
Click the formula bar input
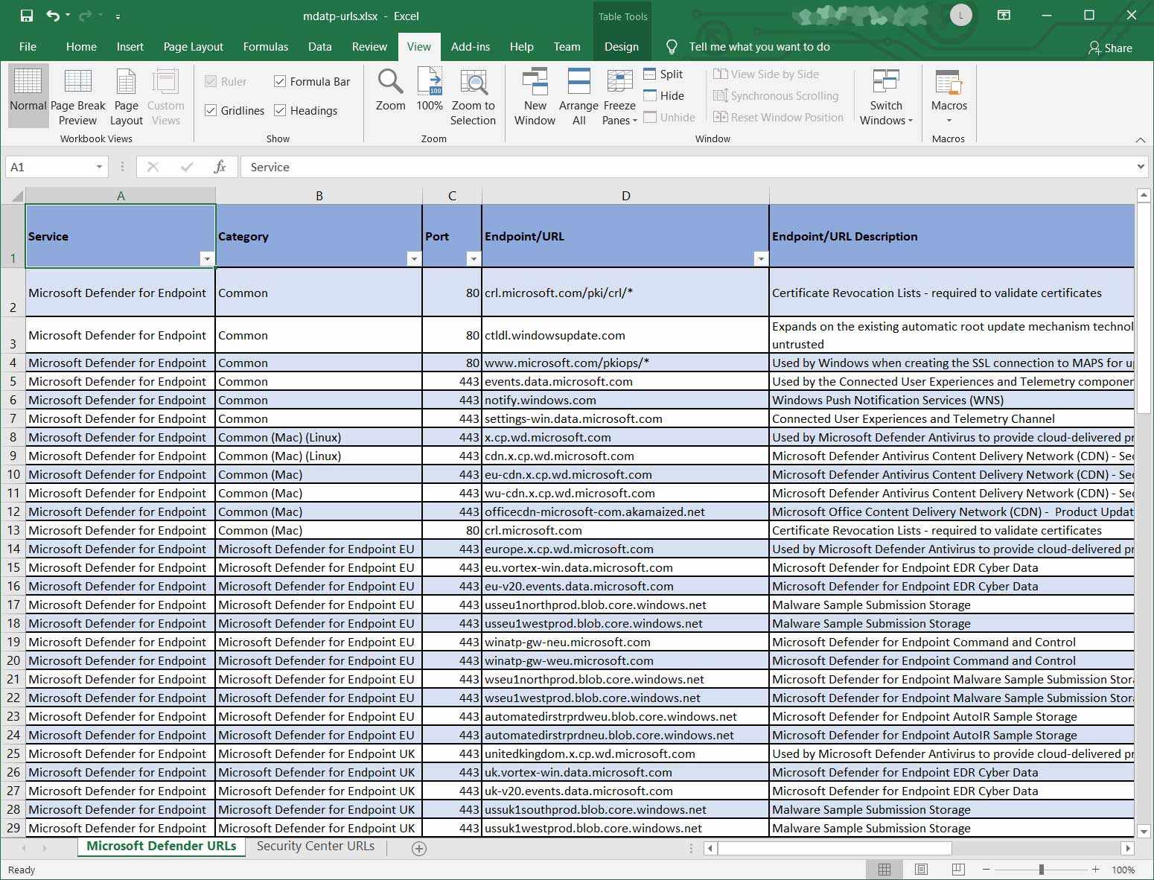tap(686, 167)
